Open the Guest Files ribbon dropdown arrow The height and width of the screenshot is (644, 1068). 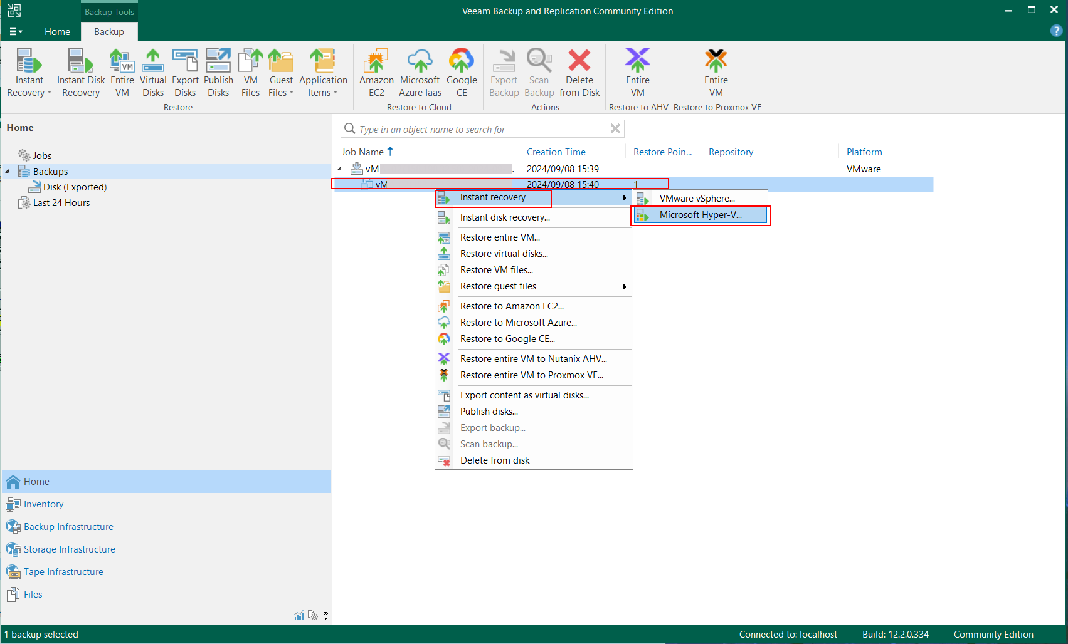(x=292, y=93)
